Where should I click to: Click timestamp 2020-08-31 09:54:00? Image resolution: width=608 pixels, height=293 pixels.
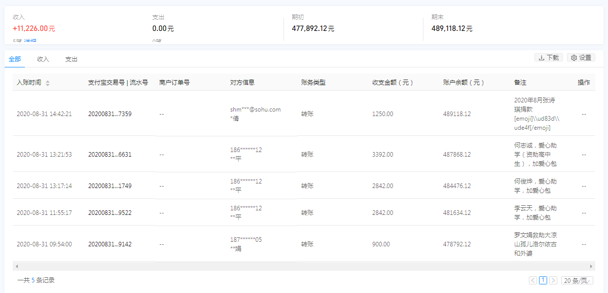(44, 244)
